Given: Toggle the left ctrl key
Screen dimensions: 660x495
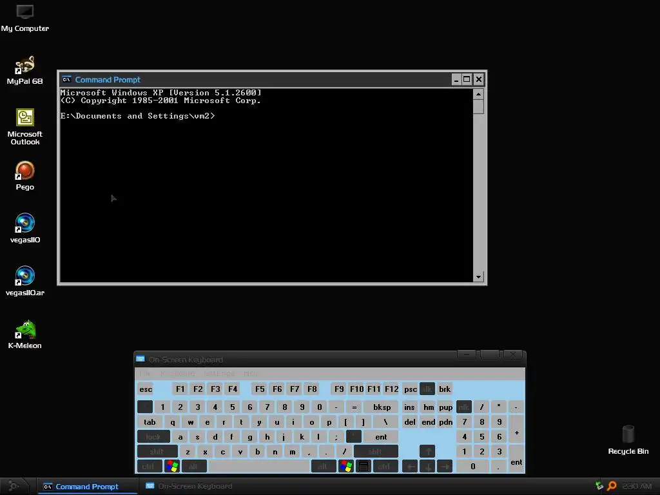Looking at the screenshot, I should pyautogui.click(x=150, y=467).
